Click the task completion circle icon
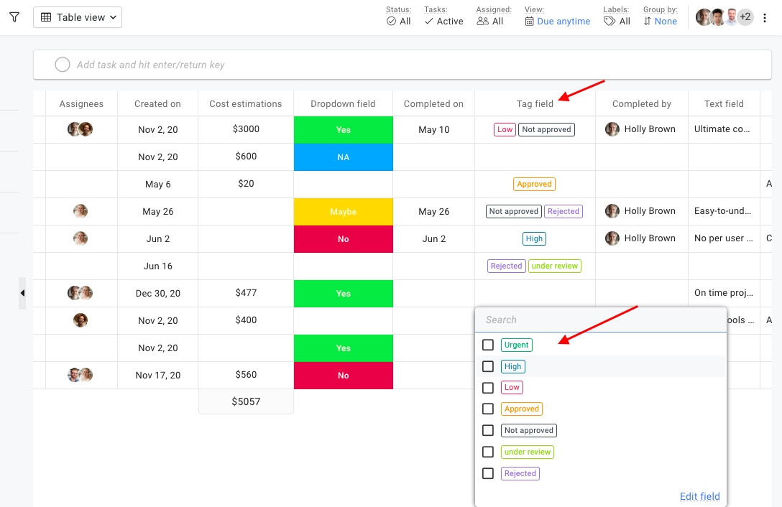The height and width of the screenshot is (507, 782). coord(63,65)
